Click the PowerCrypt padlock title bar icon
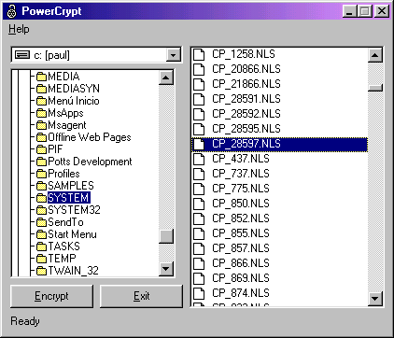 11,11
